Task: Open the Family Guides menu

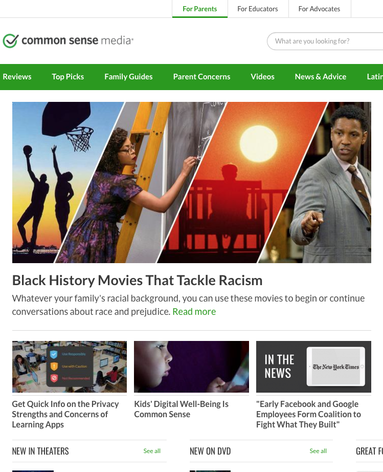Action: pos(128,77)
